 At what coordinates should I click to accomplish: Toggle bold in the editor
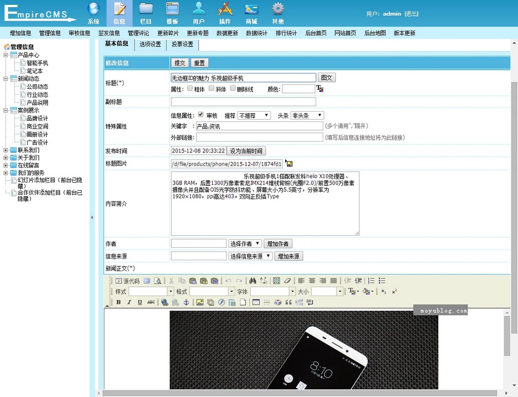tap(119, 302)
